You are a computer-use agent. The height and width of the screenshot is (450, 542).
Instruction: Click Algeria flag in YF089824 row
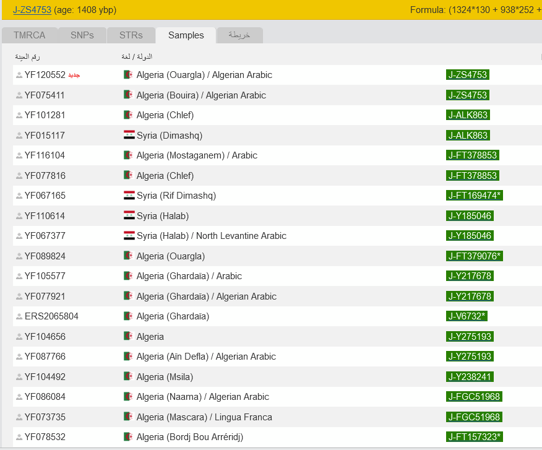tap(128, 255)
